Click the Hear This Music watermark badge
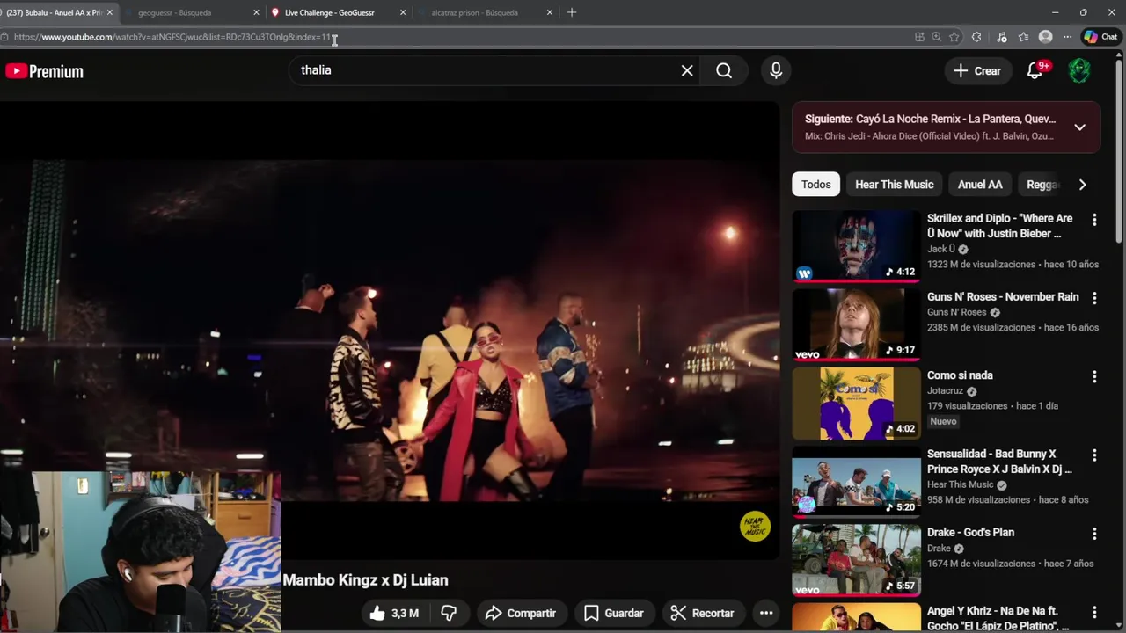Viewport: 1126px width, 633px height. (x=755, y=526)
